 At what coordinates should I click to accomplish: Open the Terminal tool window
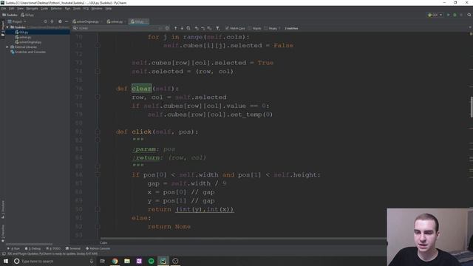[73, 248]
